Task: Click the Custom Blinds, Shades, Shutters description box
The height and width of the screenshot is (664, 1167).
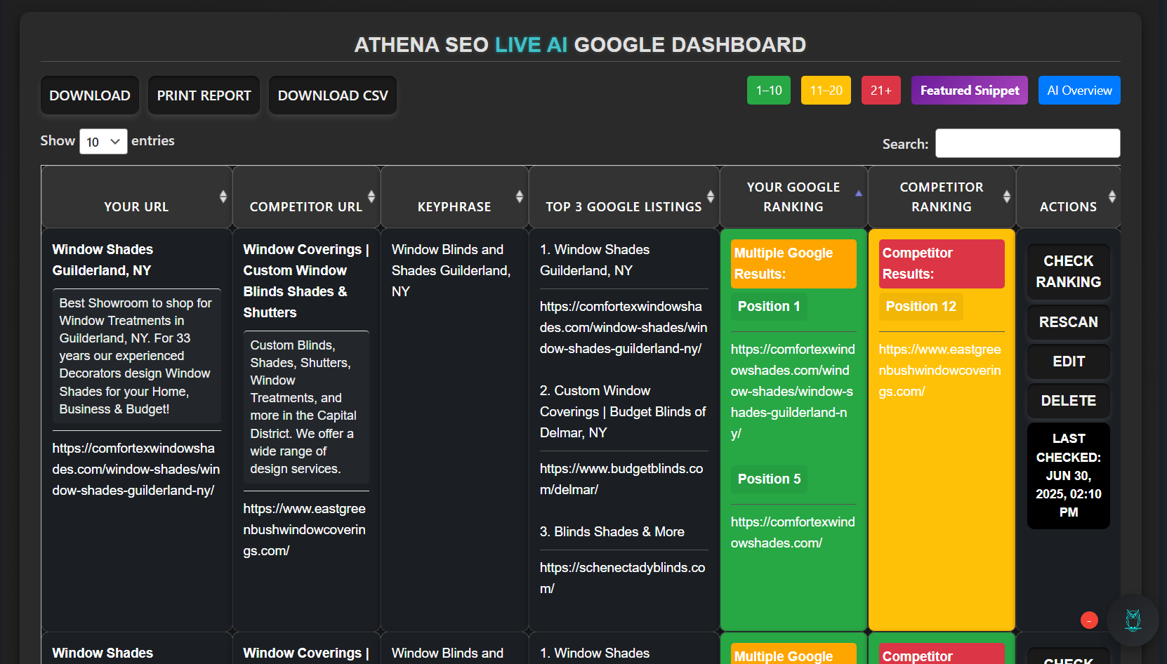Action: [x=306, y=407]
